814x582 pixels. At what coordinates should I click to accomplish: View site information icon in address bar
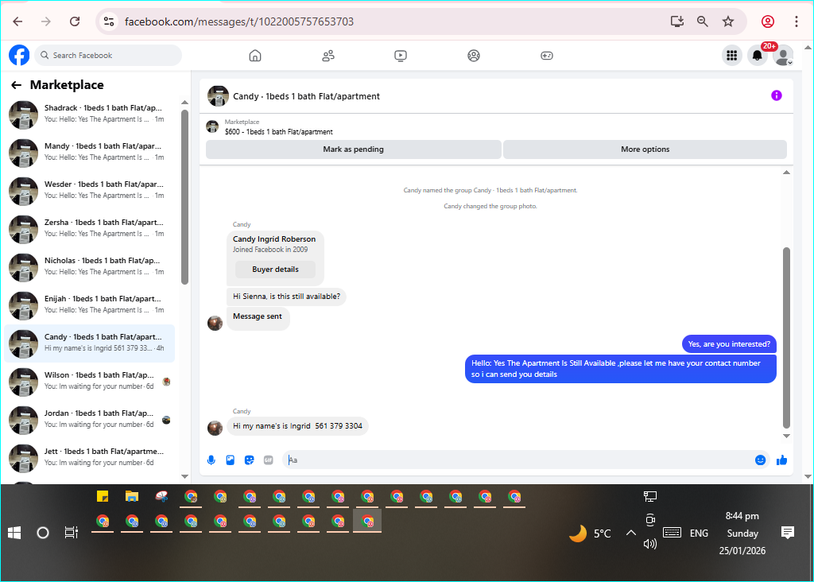point(109,21)
